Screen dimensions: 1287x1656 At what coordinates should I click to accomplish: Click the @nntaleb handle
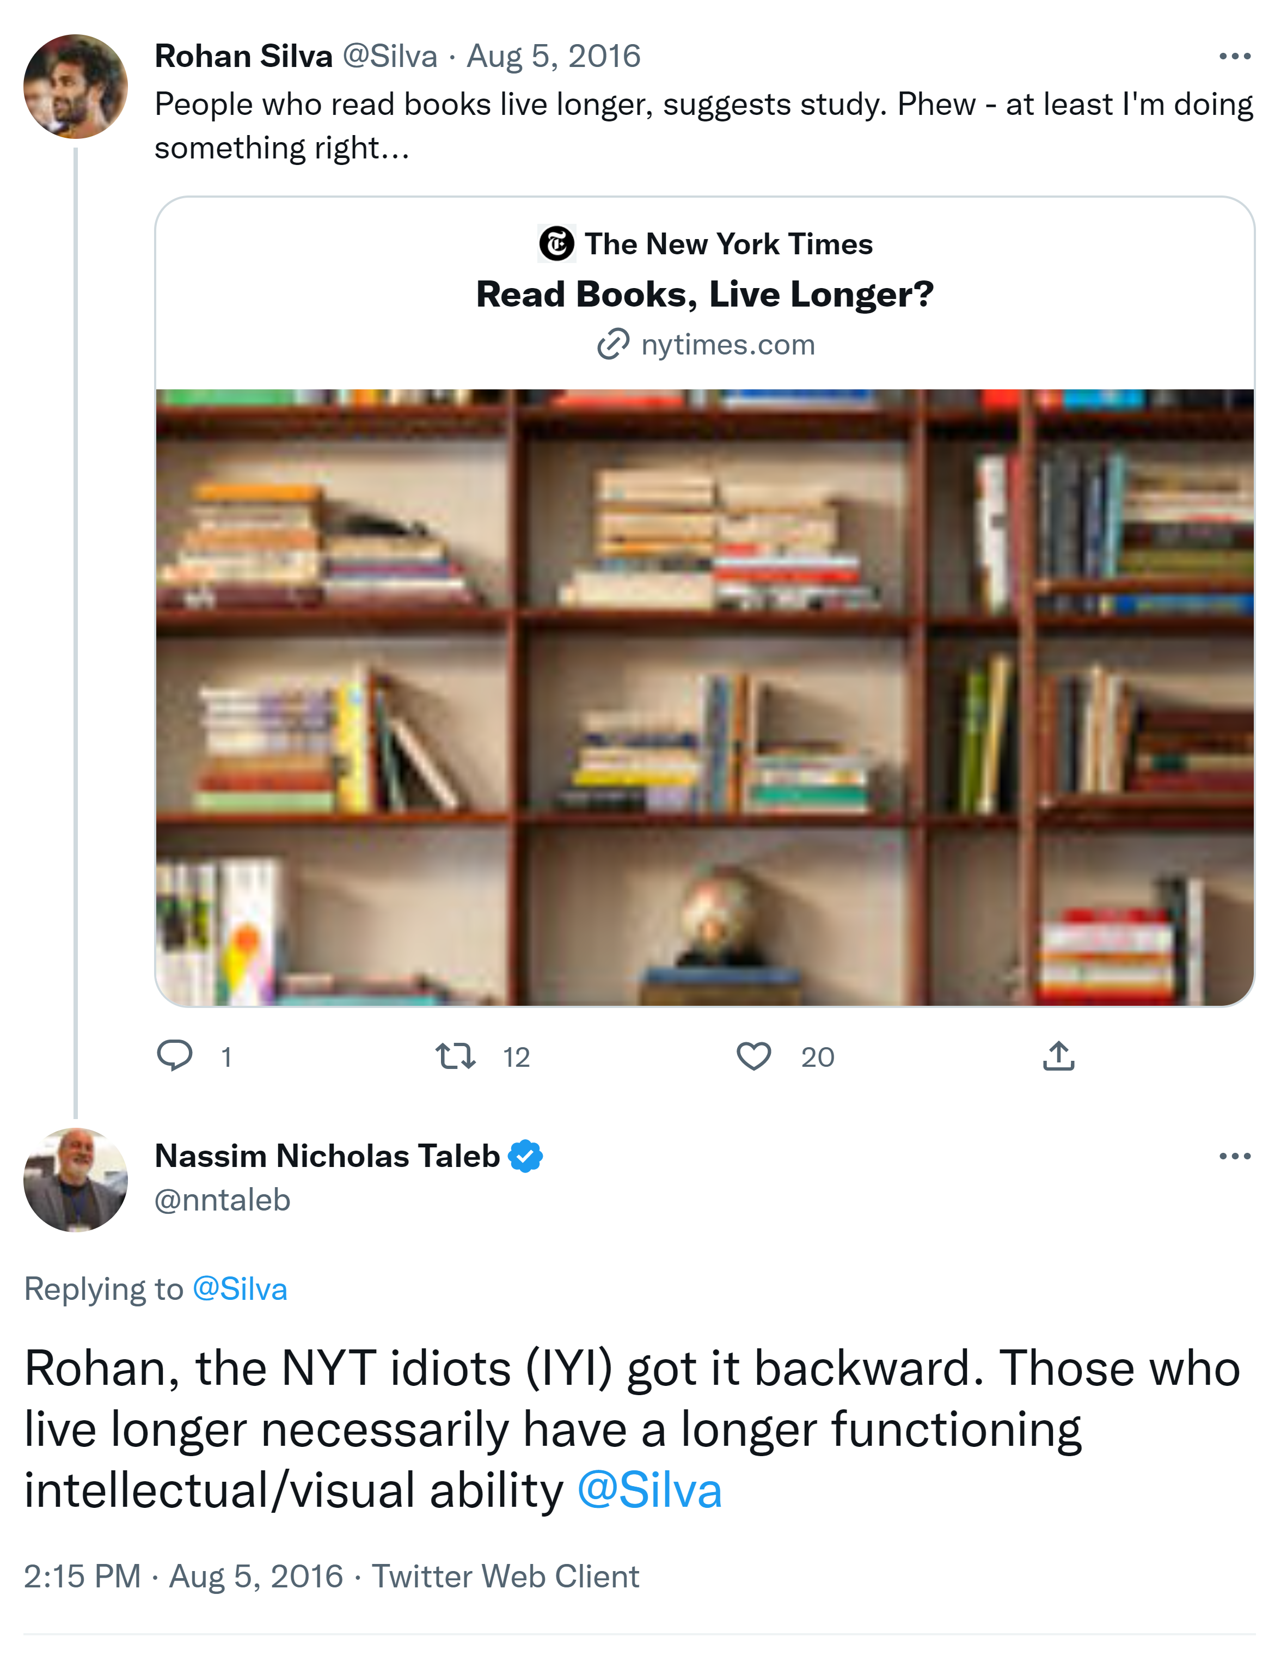coord(222,1200)
